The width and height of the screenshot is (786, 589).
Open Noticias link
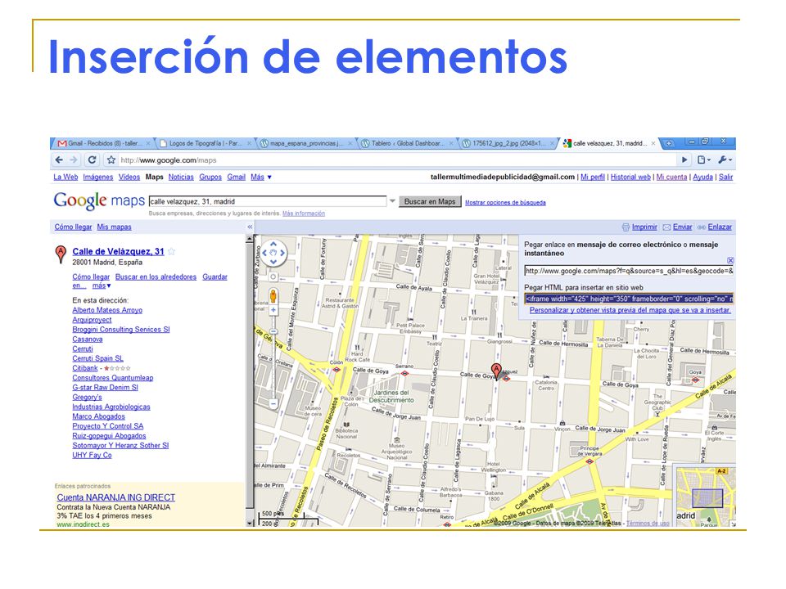181,178
